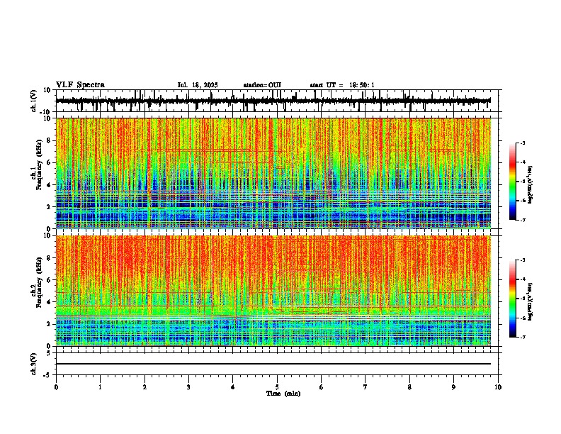
Task: Click the ch.2 log PSD color bar
Action: click(513, 299)
